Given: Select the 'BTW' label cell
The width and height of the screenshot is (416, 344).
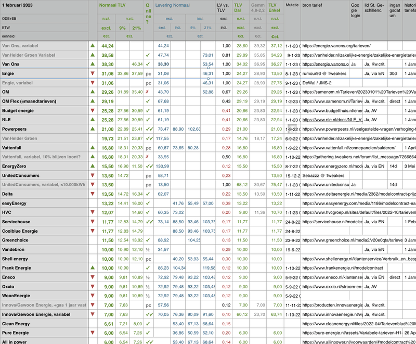Looking at the screenshot, I should click(x=44, y=28).
